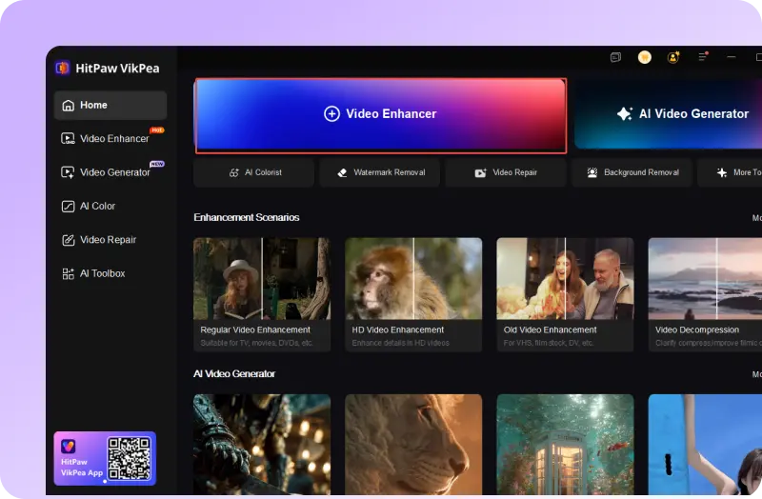The image size is (762, 499).
Task: Click the sparkle icon on AI Video Generator
Action: tap(625, 113)
